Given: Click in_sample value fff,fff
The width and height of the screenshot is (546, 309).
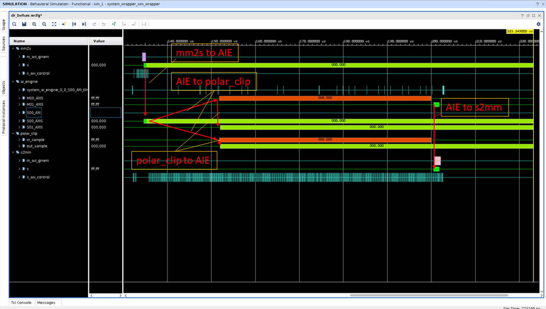Looking at the screenshot, I should [x=95, y=140].
